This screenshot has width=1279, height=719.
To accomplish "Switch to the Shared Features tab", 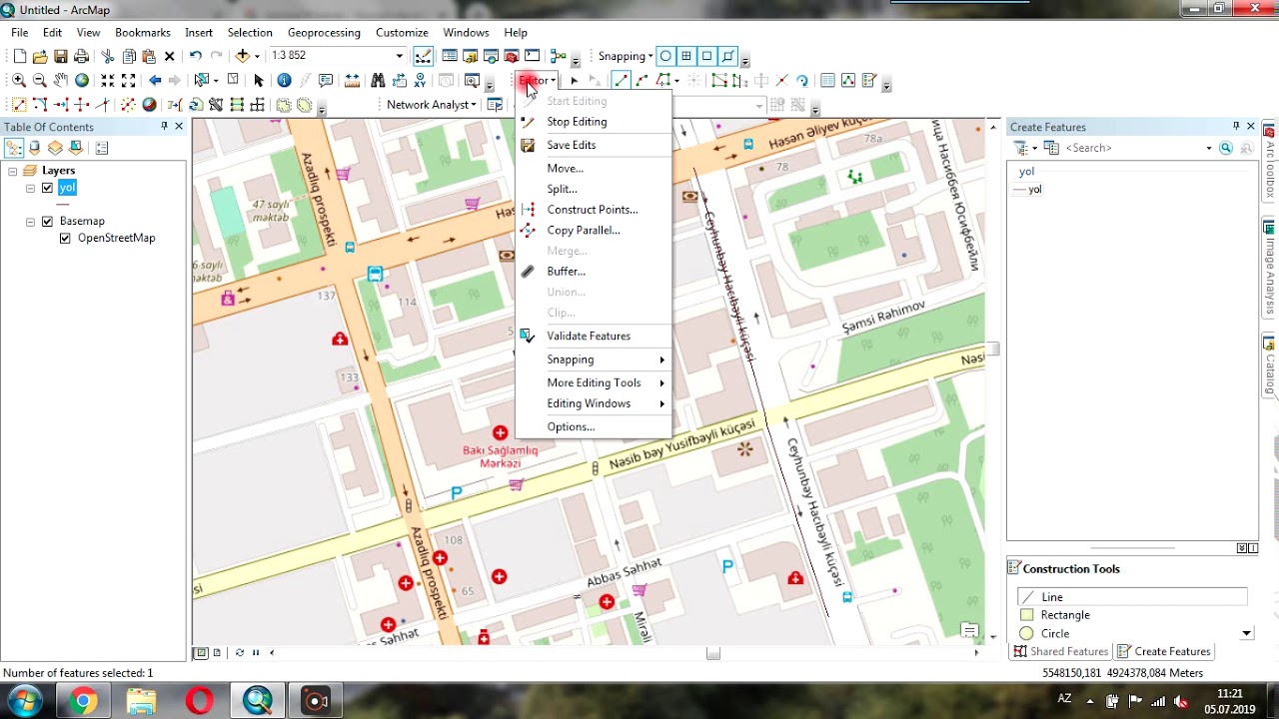I will tap(1060, 651).
